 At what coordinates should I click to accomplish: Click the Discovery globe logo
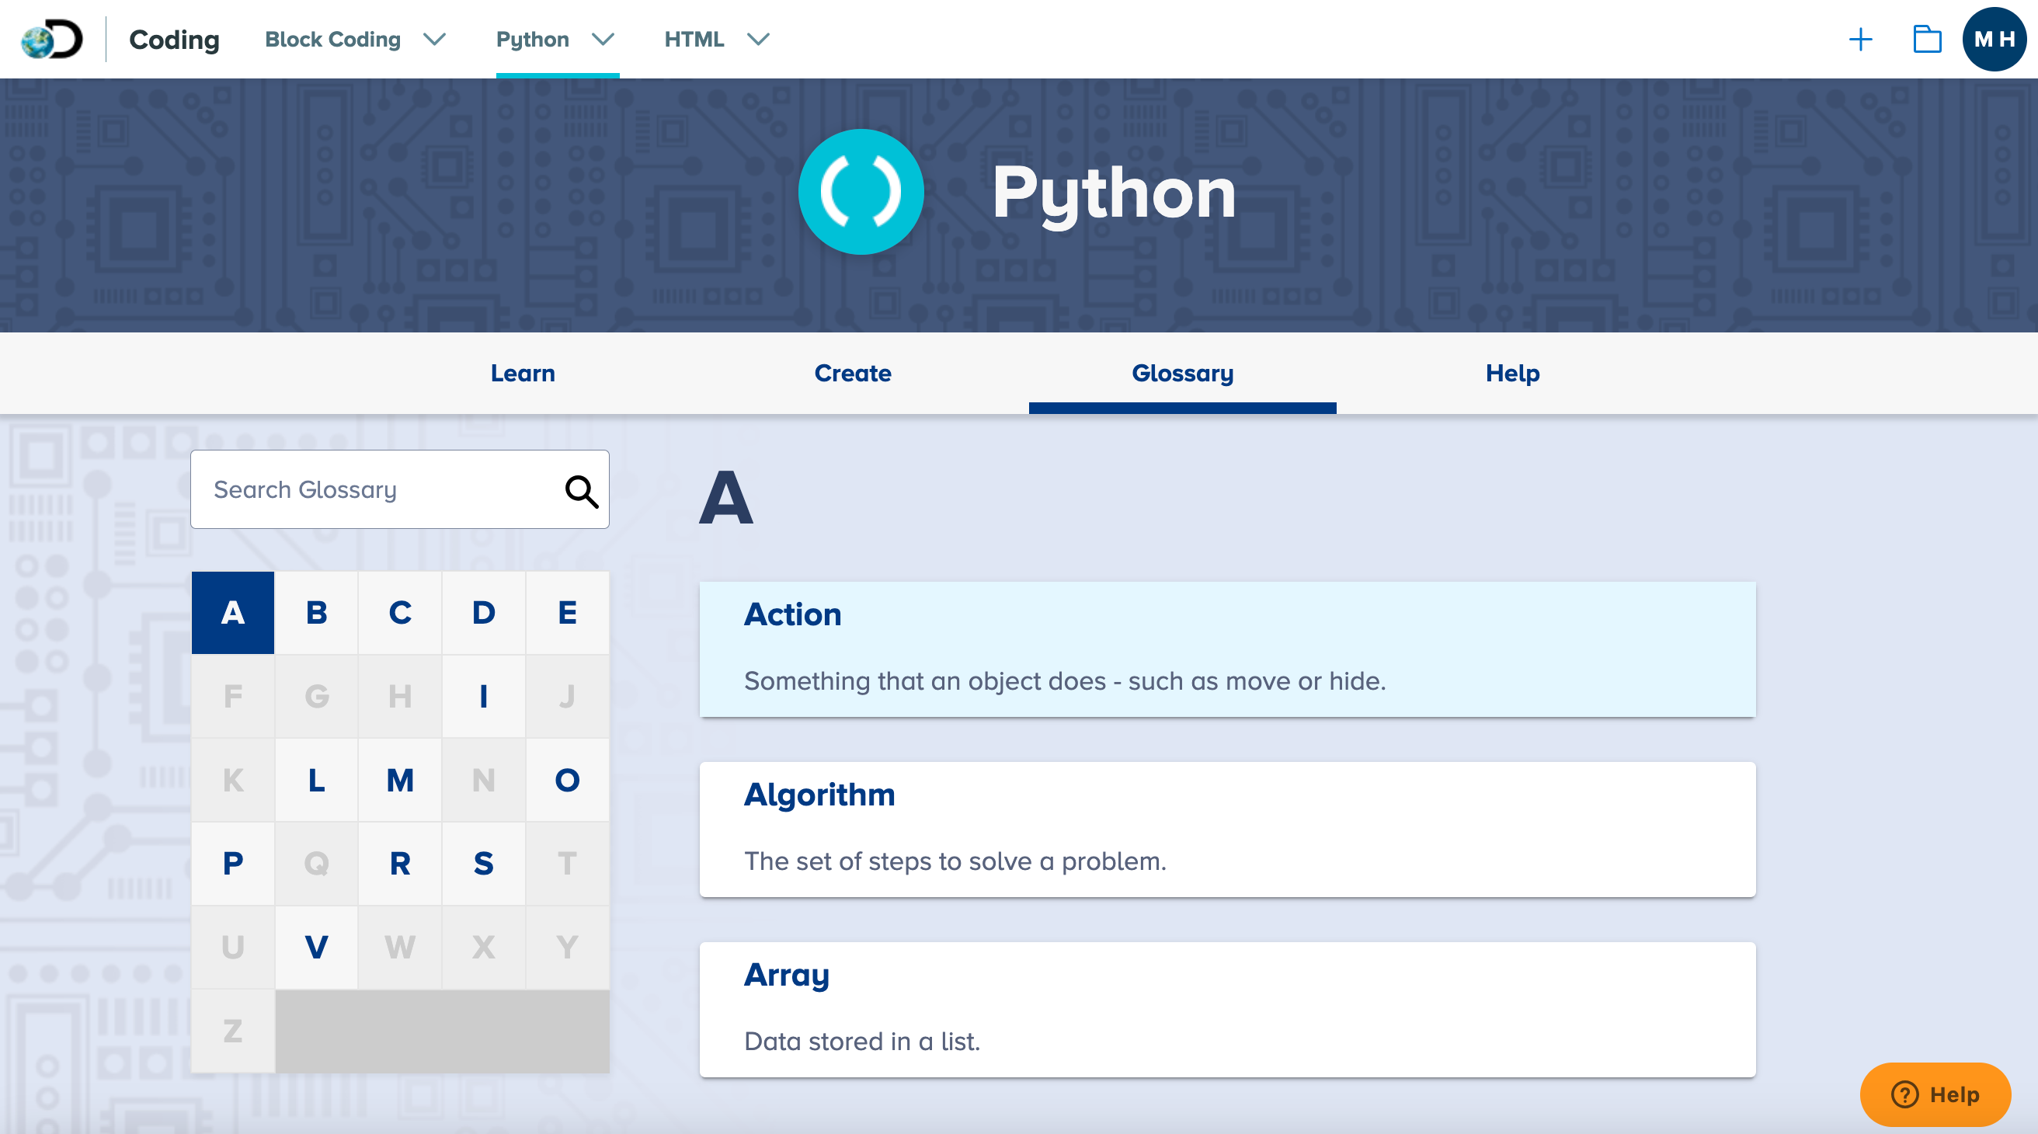[51, 39]
